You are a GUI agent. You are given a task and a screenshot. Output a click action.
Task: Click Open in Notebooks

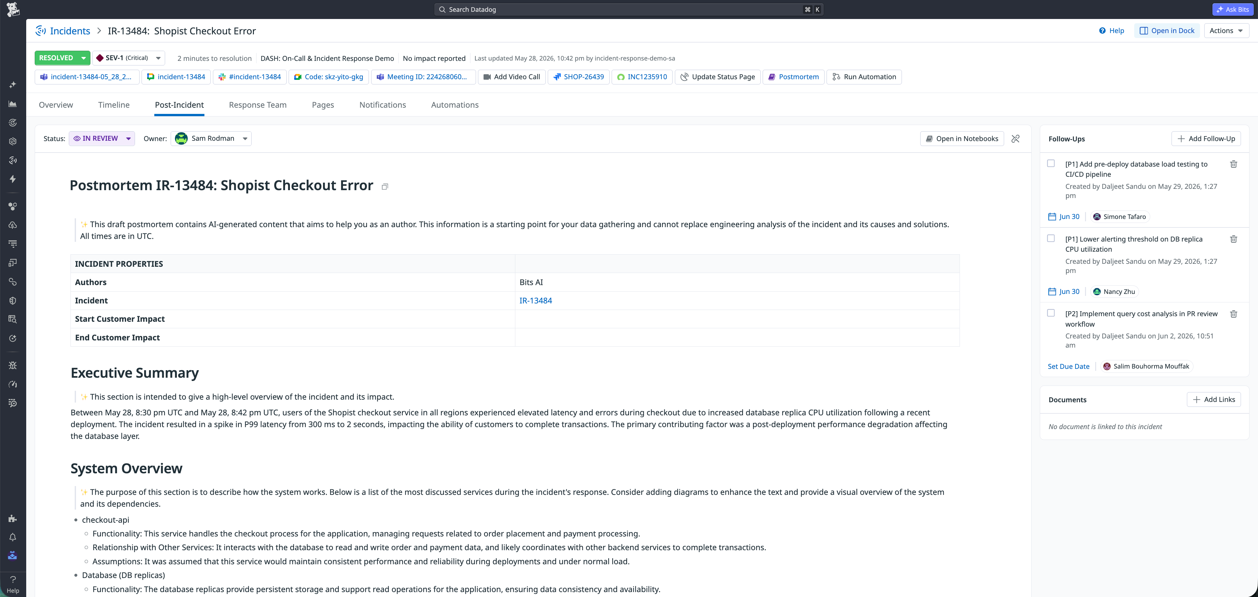coord(962,139)
